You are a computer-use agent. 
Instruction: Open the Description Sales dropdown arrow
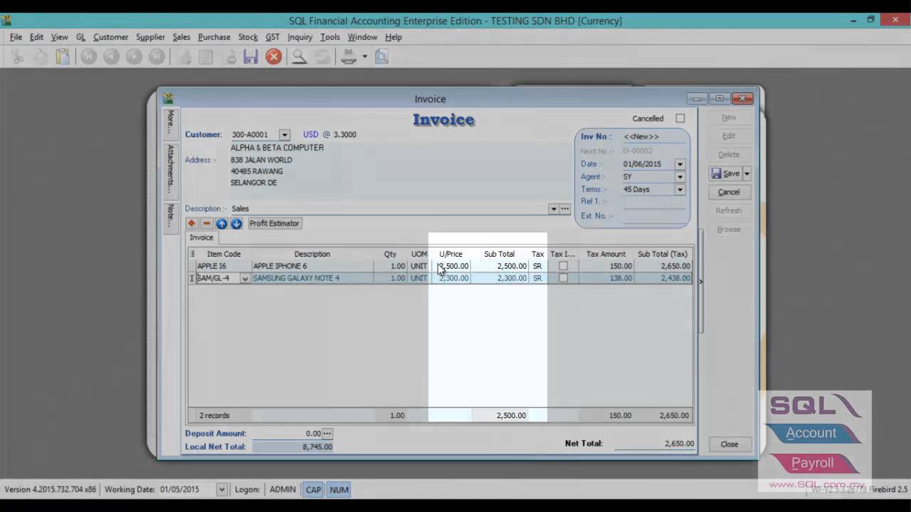(x=553, y=209)
